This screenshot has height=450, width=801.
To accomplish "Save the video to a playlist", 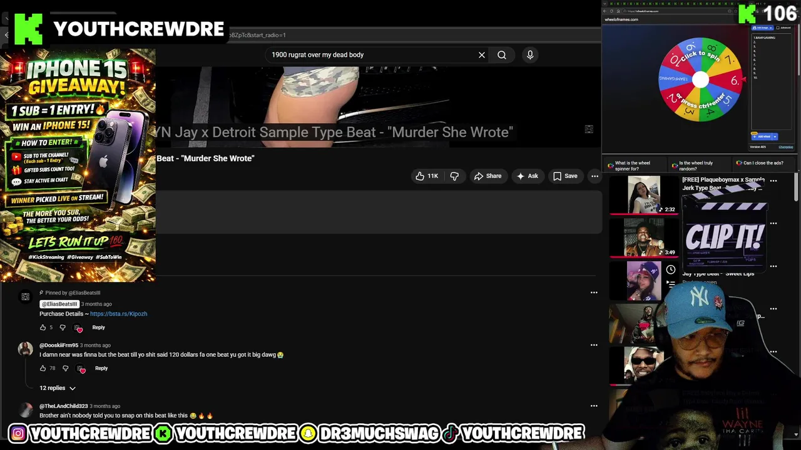I will click(x=565, y=176).
